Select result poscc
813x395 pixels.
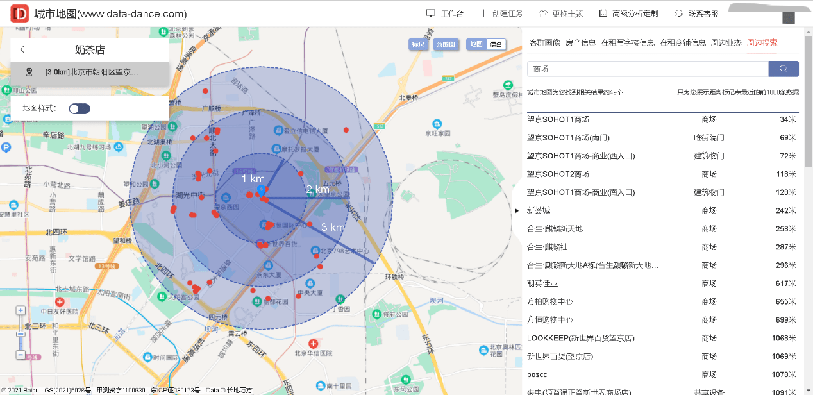[x=662, y=374]
